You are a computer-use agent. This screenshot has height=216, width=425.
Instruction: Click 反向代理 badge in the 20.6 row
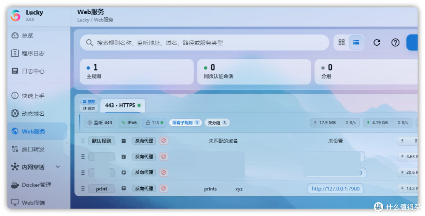(144, 172)
